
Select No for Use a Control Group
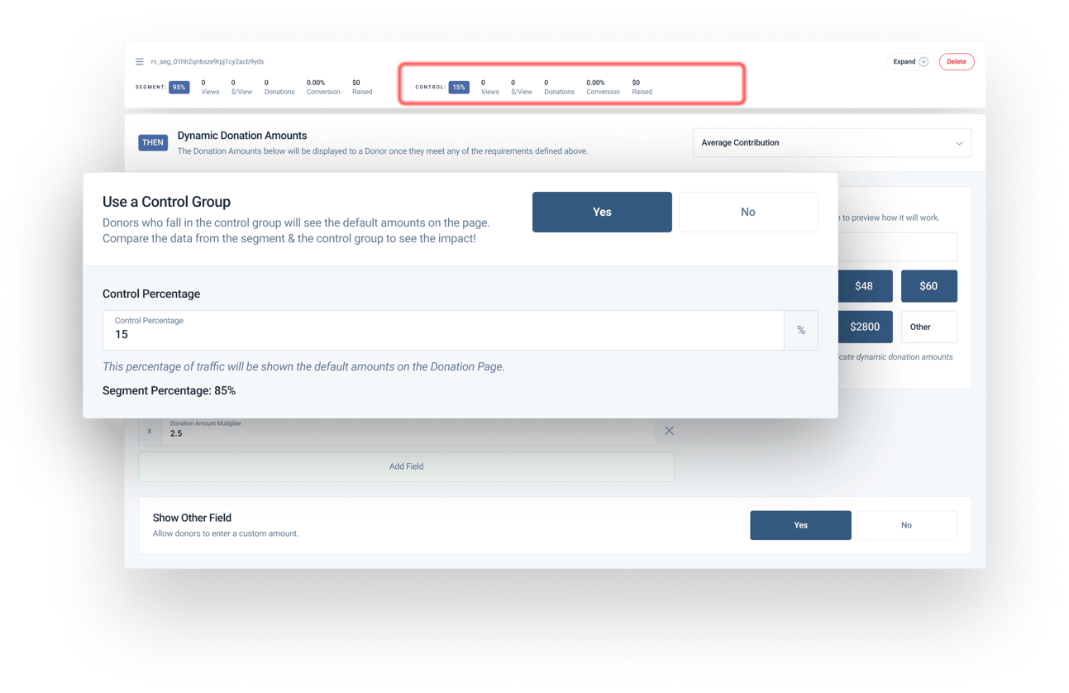tap(748, 212)
